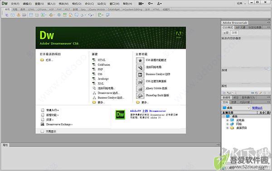Click the Business Catalyst 创作 icon
272x171 pixels.
pos(140,74)
